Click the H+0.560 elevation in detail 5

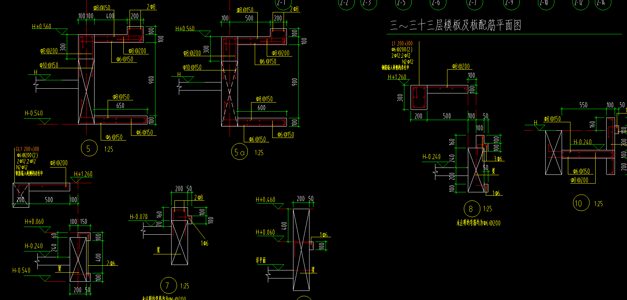[42, 27]
